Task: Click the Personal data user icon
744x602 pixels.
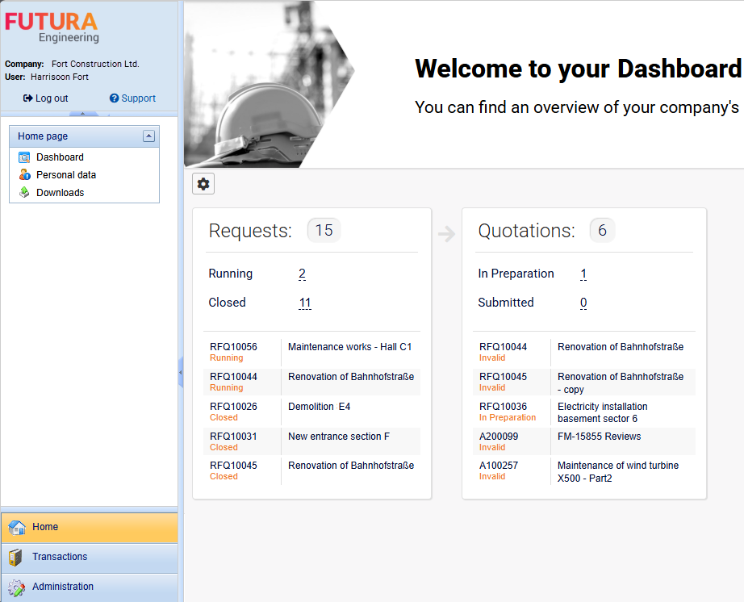Action: [x=24, y=175]
